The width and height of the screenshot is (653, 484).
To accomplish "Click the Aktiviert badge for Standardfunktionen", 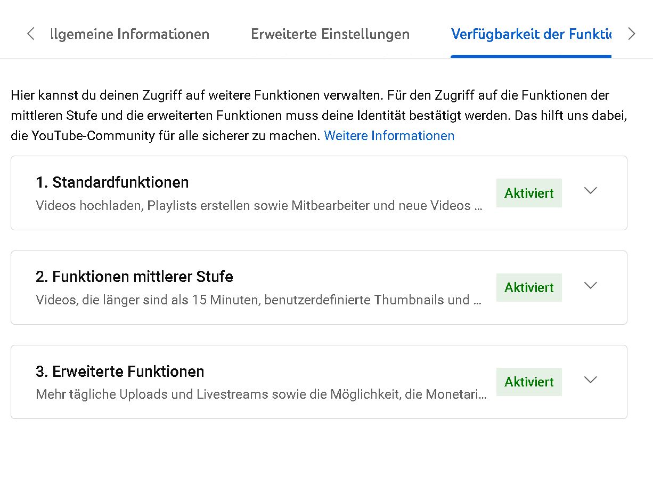I will [x=529, y=193].
